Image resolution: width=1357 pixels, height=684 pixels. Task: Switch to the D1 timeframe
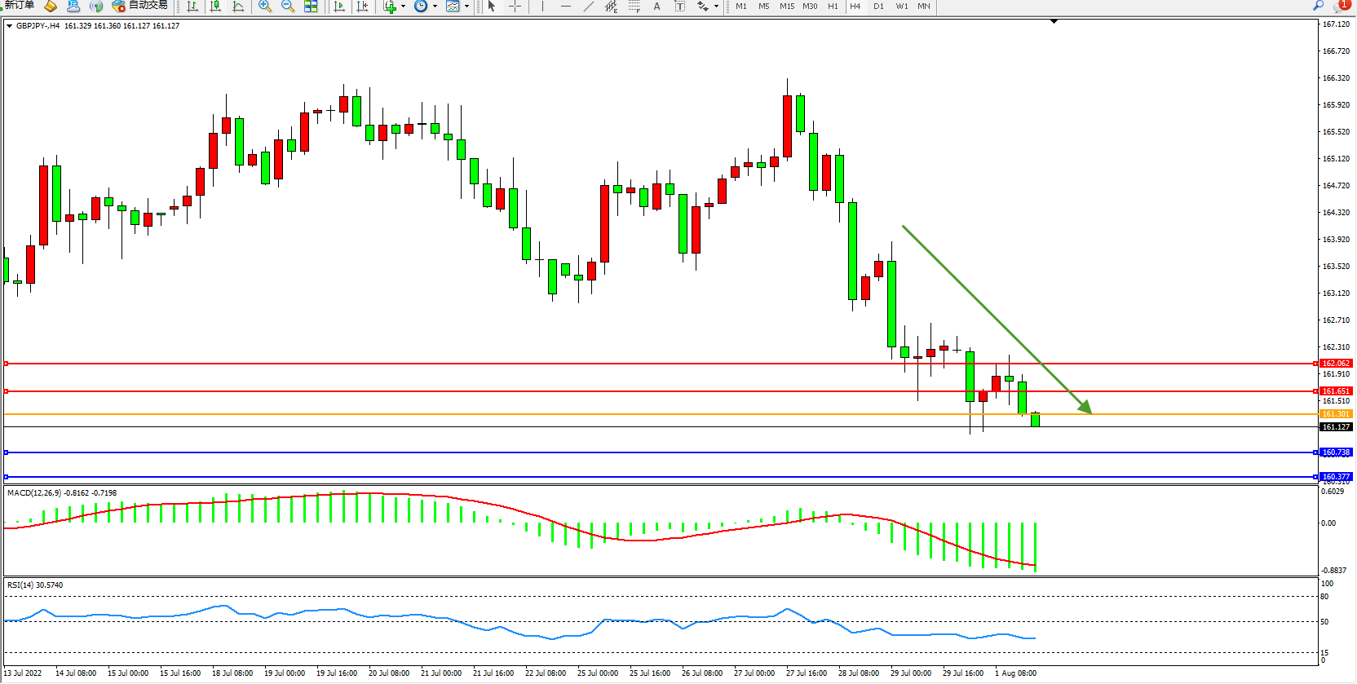(x=878, y=7)
